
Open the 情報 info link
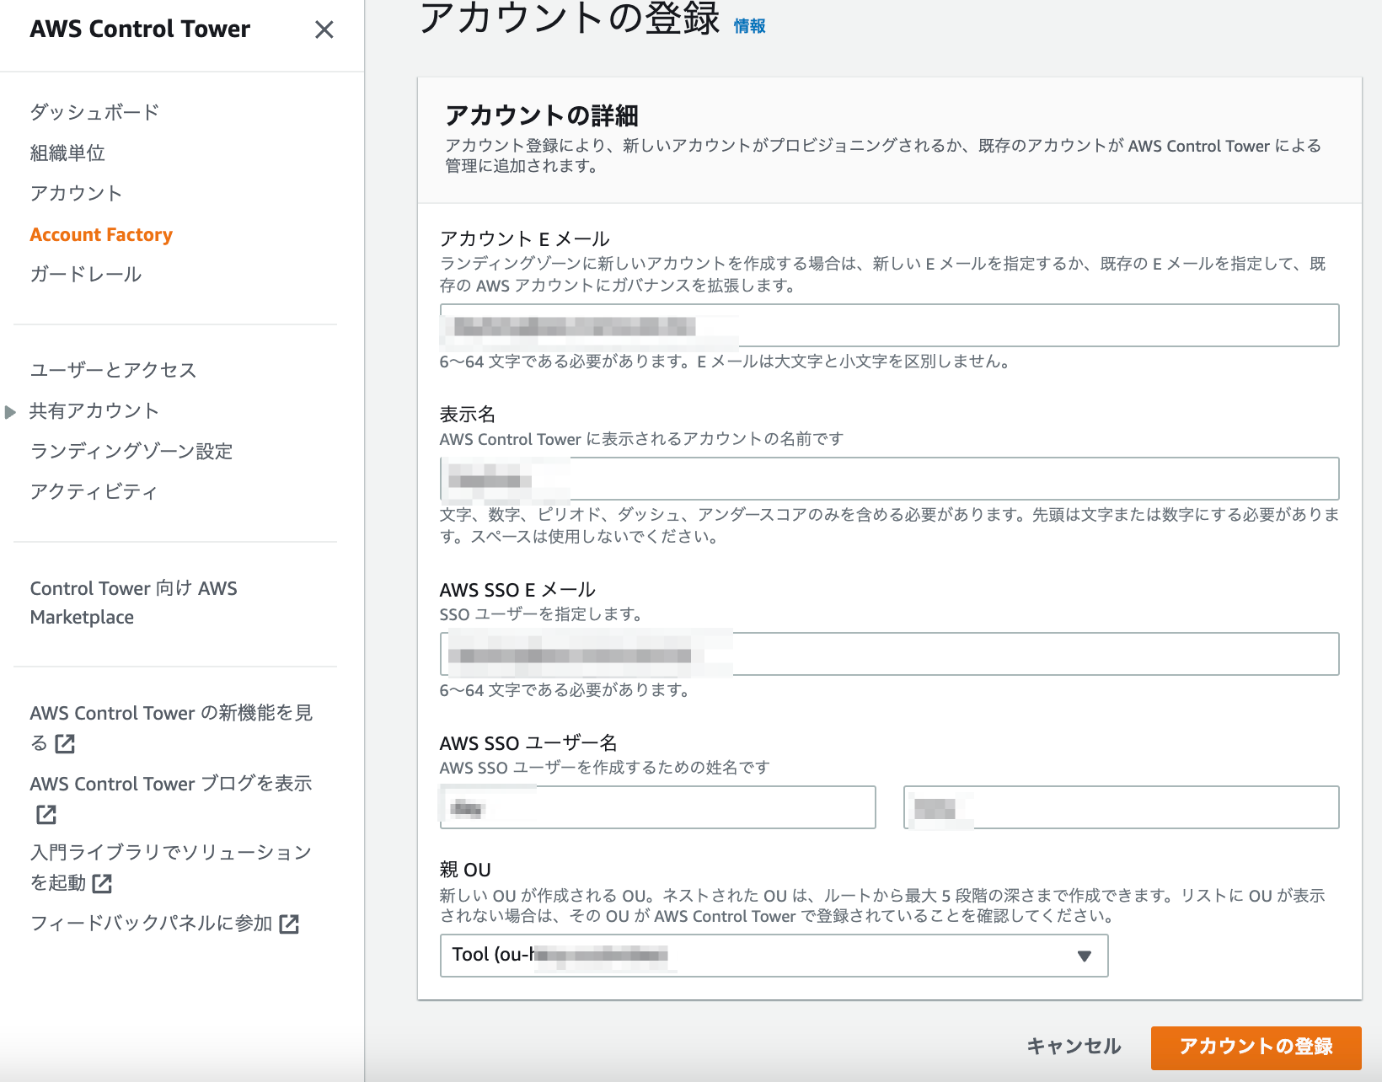tap(749, 26)
